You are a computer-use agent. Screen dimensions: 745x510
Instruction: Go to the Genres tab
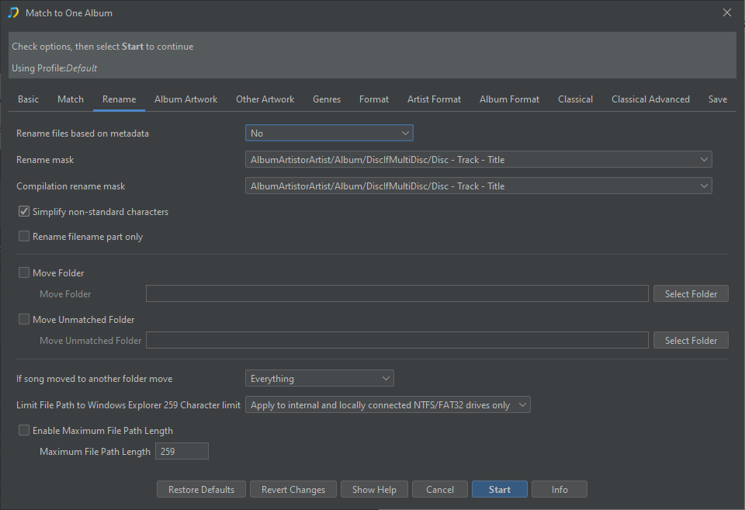[327, 99]
